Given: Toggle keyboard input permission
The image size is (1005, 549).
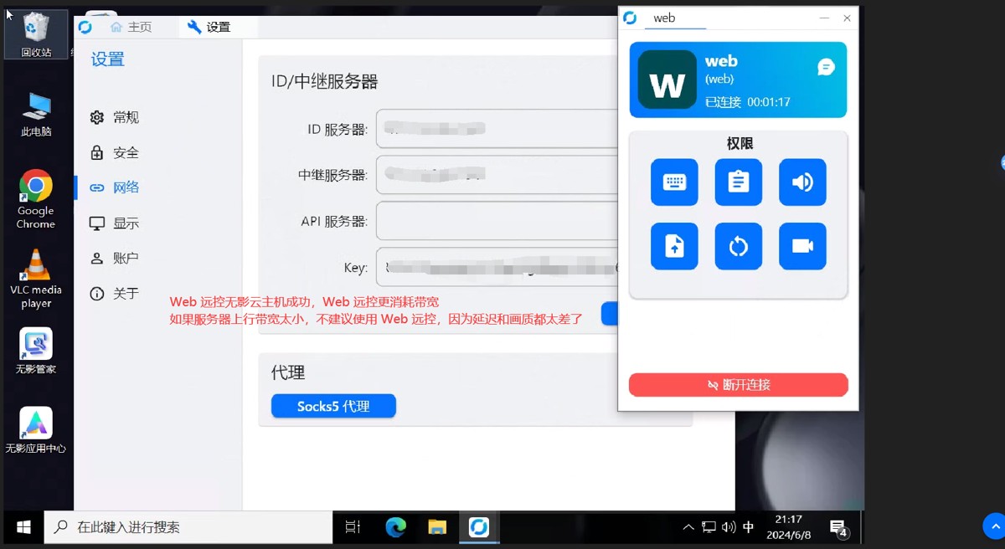Looking at the screenshot, I should (674, 182).
